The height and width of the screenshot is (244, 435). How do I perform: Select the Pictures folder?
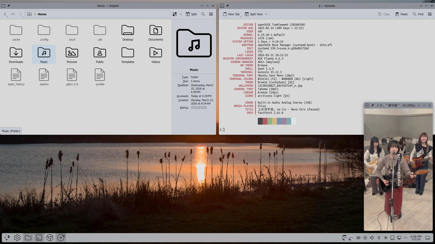click(72, 55)
